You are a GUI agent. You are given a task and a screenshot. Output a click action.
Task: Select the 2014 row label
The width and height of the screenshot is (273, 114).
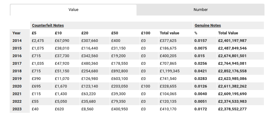[17, 41]
